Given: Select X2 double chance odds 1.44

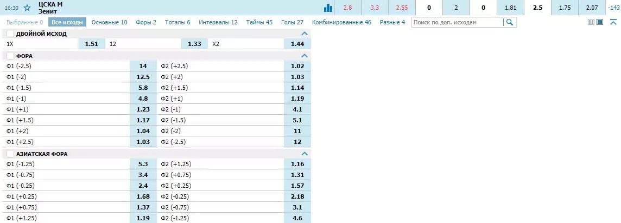Looking at the screenshot, I should (x=297, y=44).
